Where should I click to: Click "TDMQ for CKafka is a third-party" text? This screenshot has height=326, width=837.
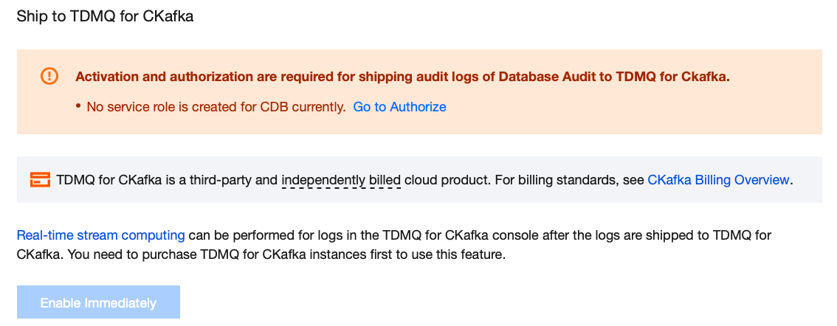[166, 179]
